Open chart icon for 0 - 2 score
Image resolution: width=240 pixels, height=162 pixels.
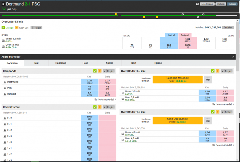5,130
